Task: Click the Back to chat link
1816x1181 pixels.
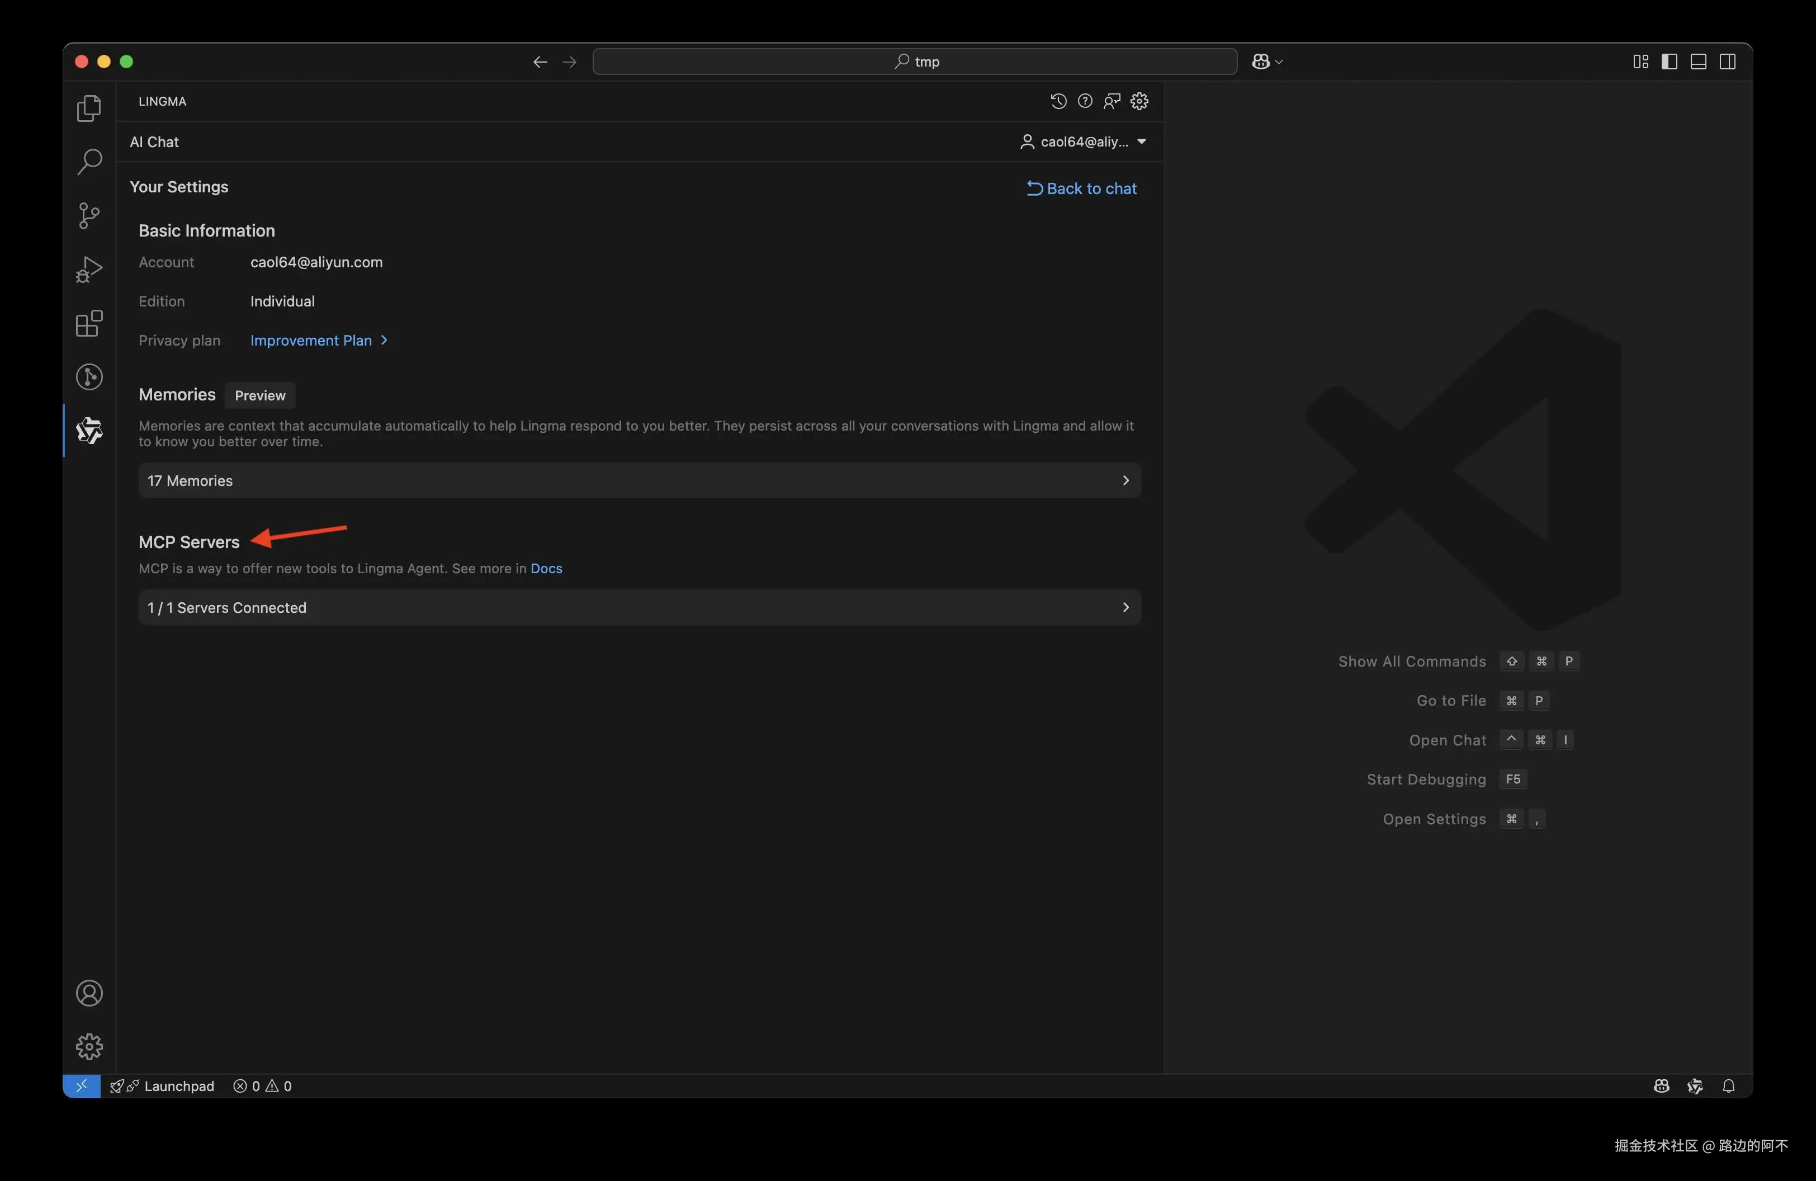Action: (1081, 188)
